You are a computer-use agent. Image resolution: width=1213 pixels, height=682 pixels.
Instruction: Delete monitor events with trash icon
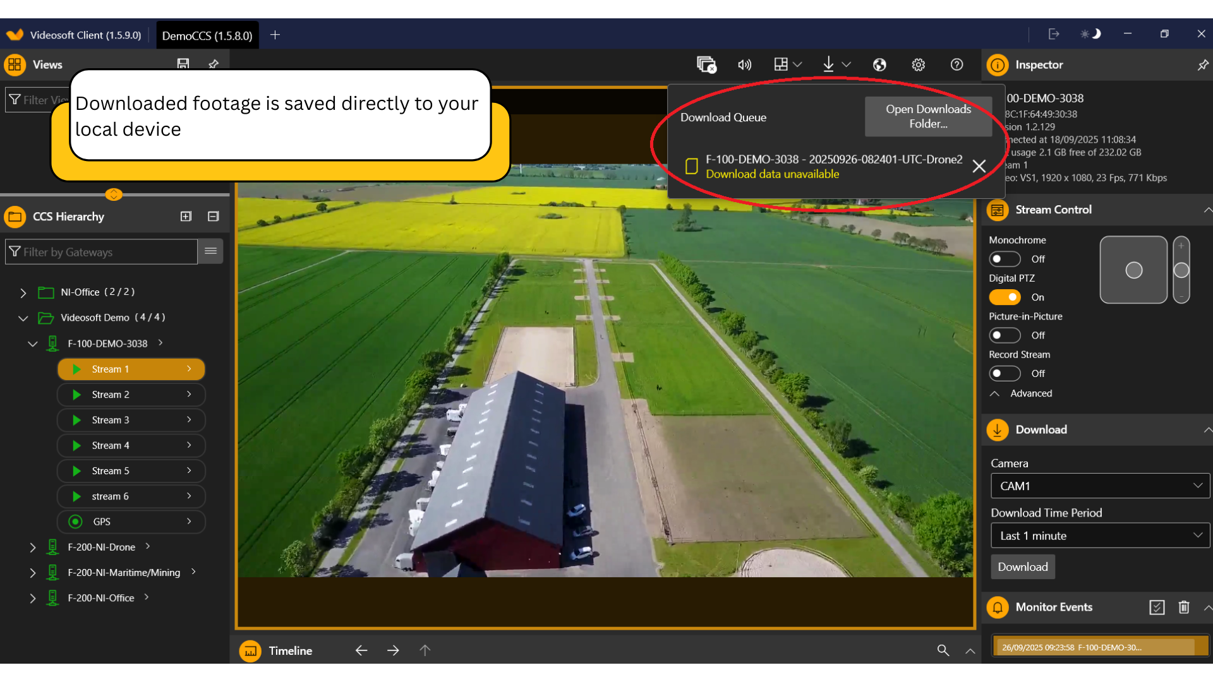coord(1184,607)
